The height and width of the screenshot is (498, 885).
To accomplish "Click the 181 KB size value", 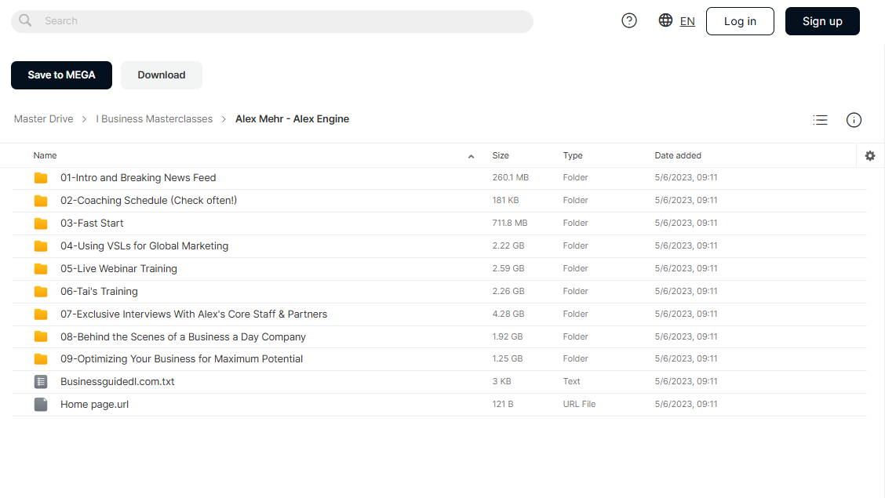I will pyautogui.click(x=505, y=200).
